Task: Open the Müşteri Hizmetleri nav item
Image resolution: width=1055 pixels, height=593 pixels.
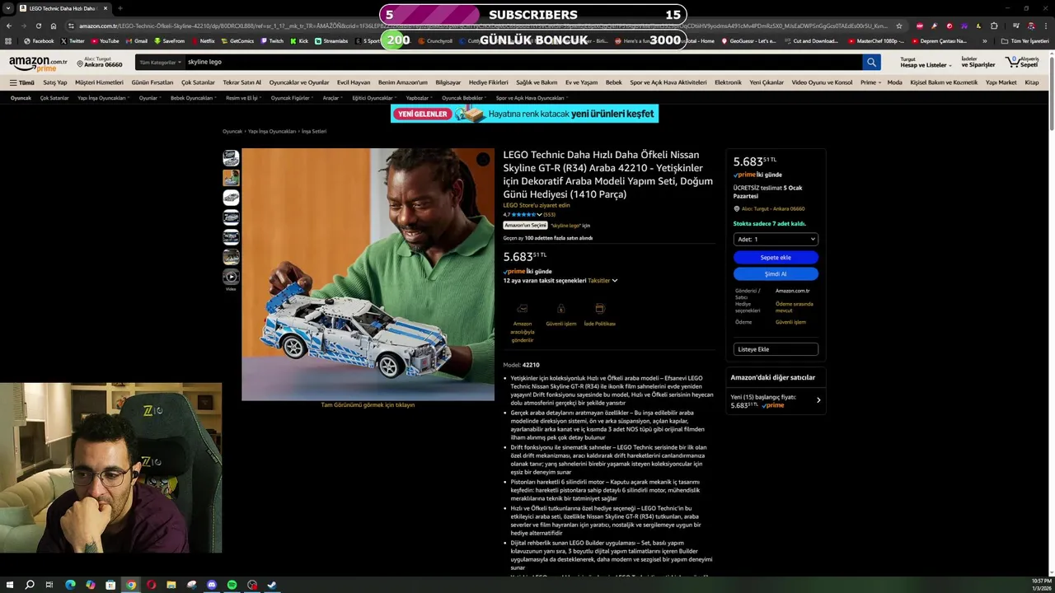Action: point(99,82)
